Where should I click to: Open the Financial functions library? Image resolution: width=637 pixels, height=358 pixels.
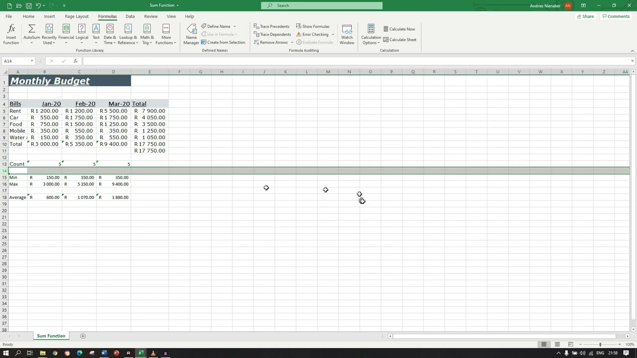point(66,34)
